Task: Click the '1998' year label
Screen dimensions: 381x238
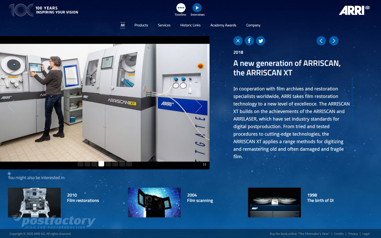Action: coord(312,195)
